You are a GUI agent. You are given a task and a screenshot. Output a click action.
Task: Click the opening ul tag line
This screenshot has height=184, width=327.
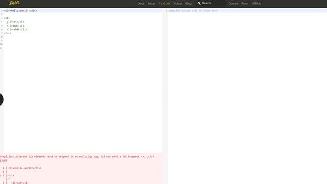[x=7, y=18]
